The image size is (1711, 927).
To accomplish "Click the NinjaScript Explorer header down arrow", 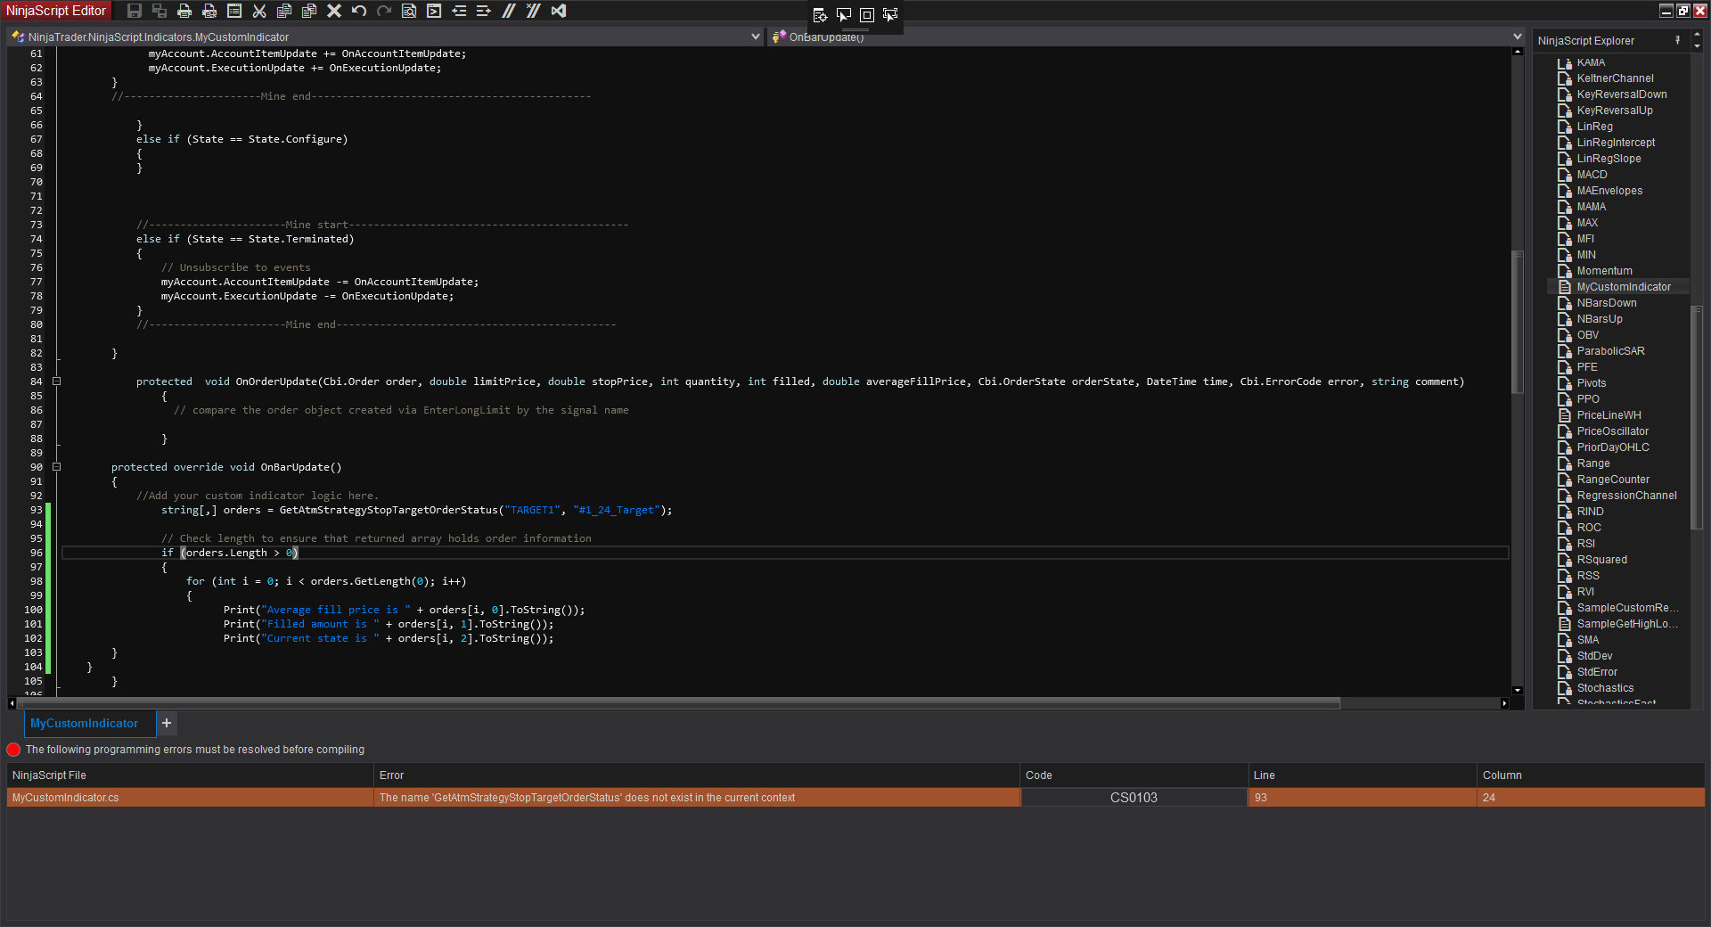I will 1697,45.
